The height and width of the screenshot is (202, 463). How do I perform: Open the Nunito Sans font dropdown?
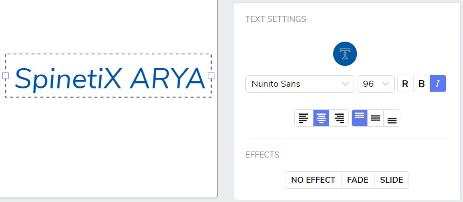point(300,84)
